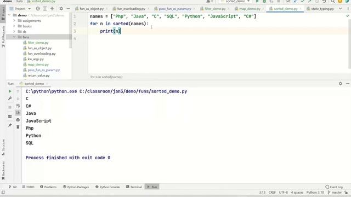
Task: Open the Terminal tool window
Action: pyautogui.click(x=134, y=187)
